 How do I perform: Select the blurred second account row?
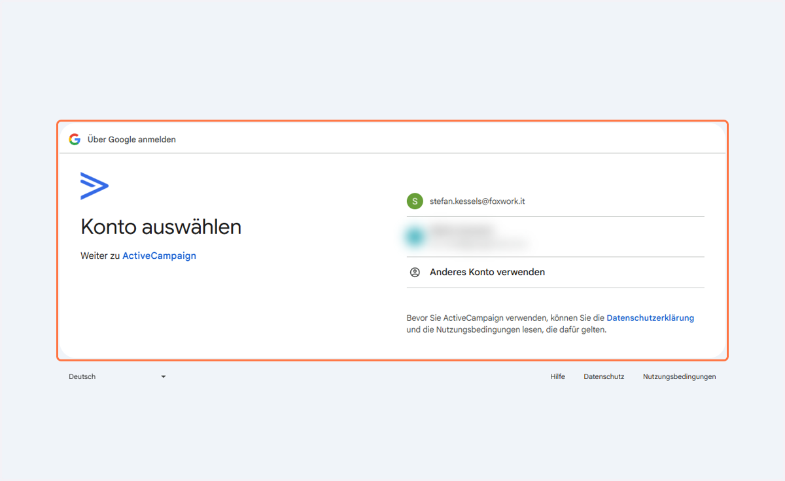tap(555, 237)
